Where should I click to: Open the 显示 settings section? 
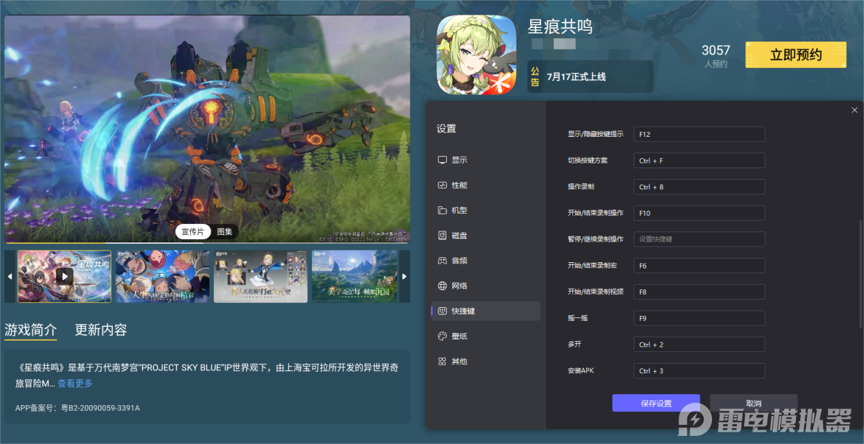click(459, 159)
